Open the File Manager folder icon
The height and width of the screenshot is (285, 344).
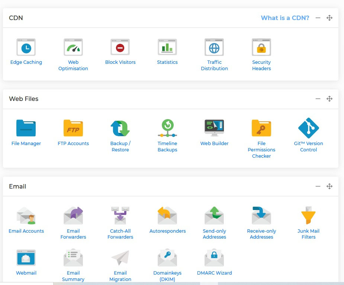click(26, 128)
